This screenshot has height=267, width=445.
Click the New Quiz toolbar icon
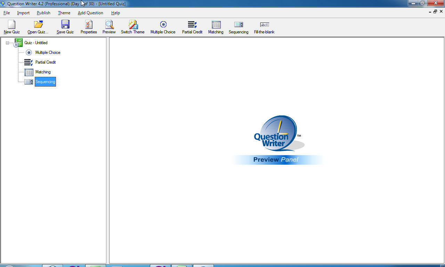(x=11, y=24)
